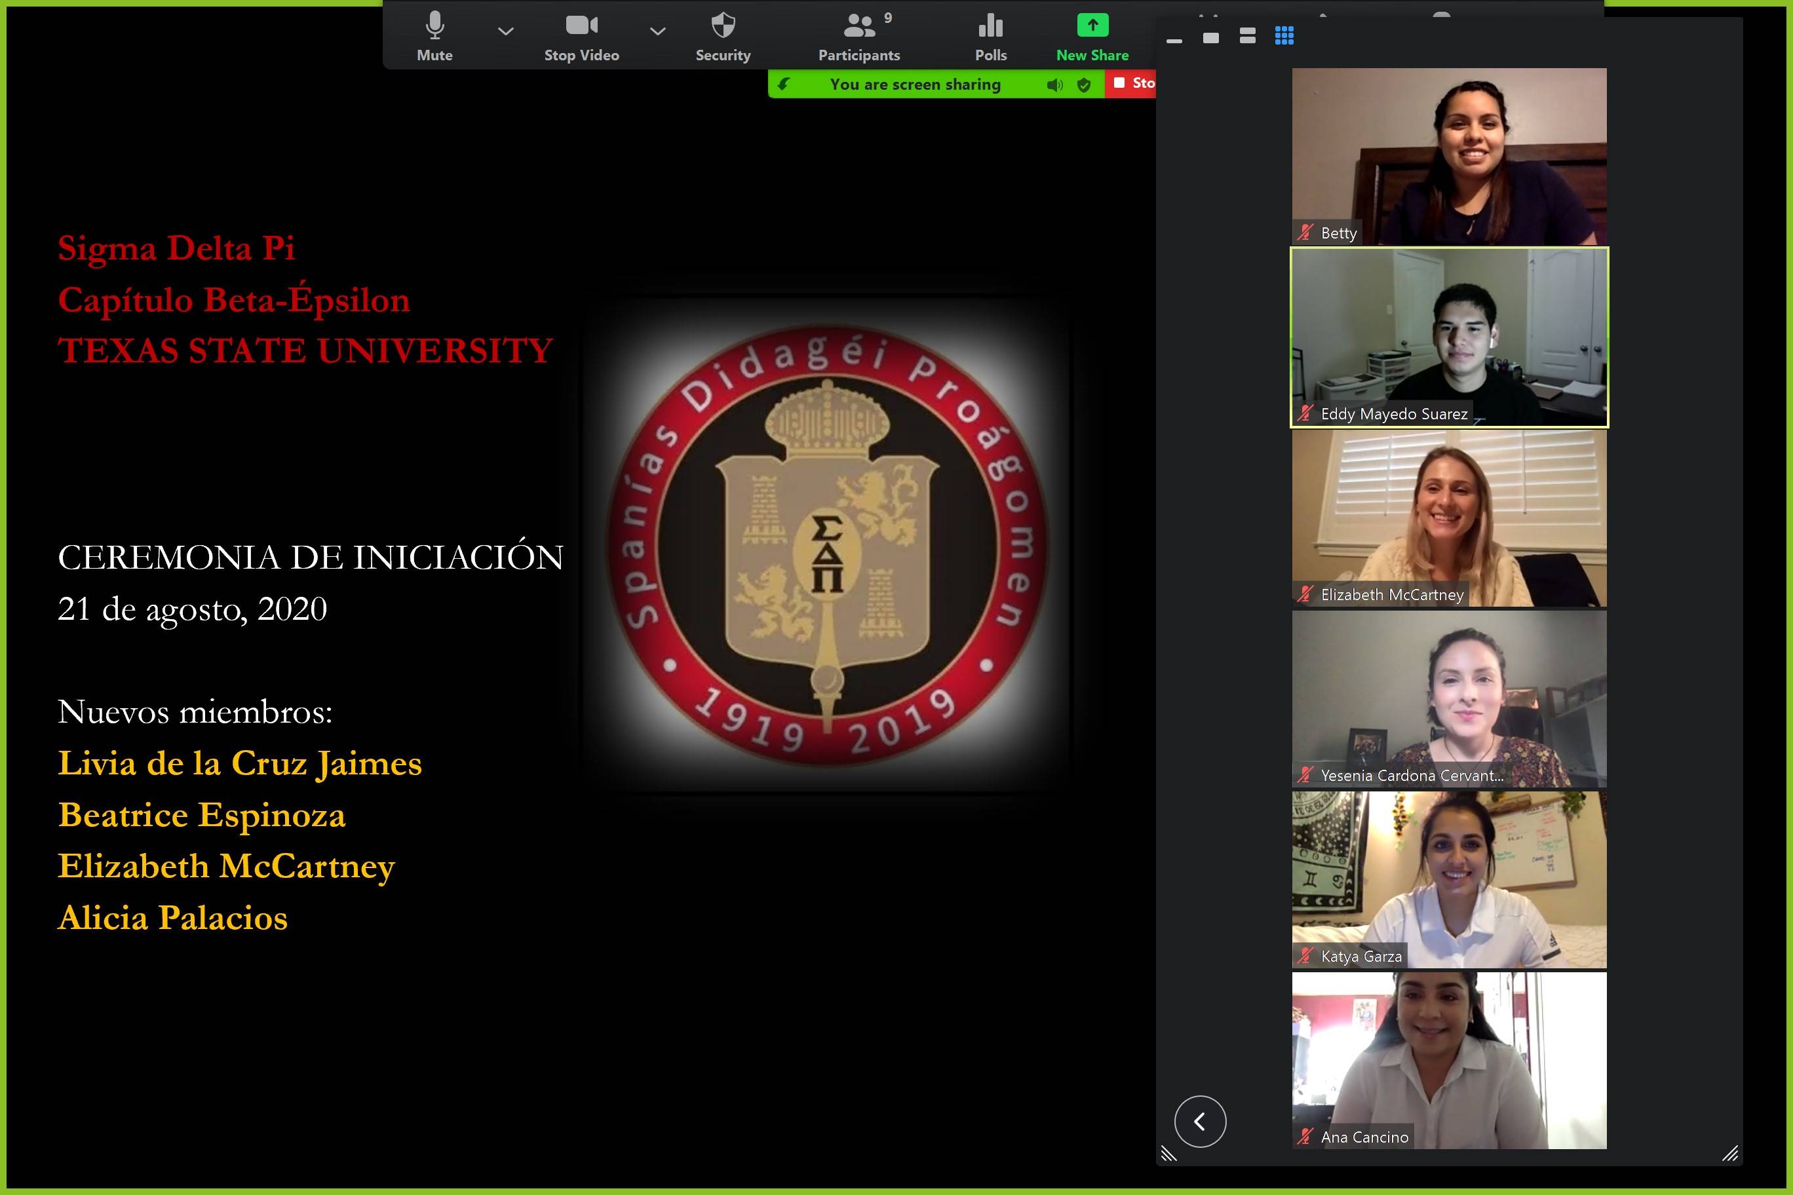This screenshot has height=1195, width=1793.
Task: Open the Polls panel
Action: click(990, 36)
